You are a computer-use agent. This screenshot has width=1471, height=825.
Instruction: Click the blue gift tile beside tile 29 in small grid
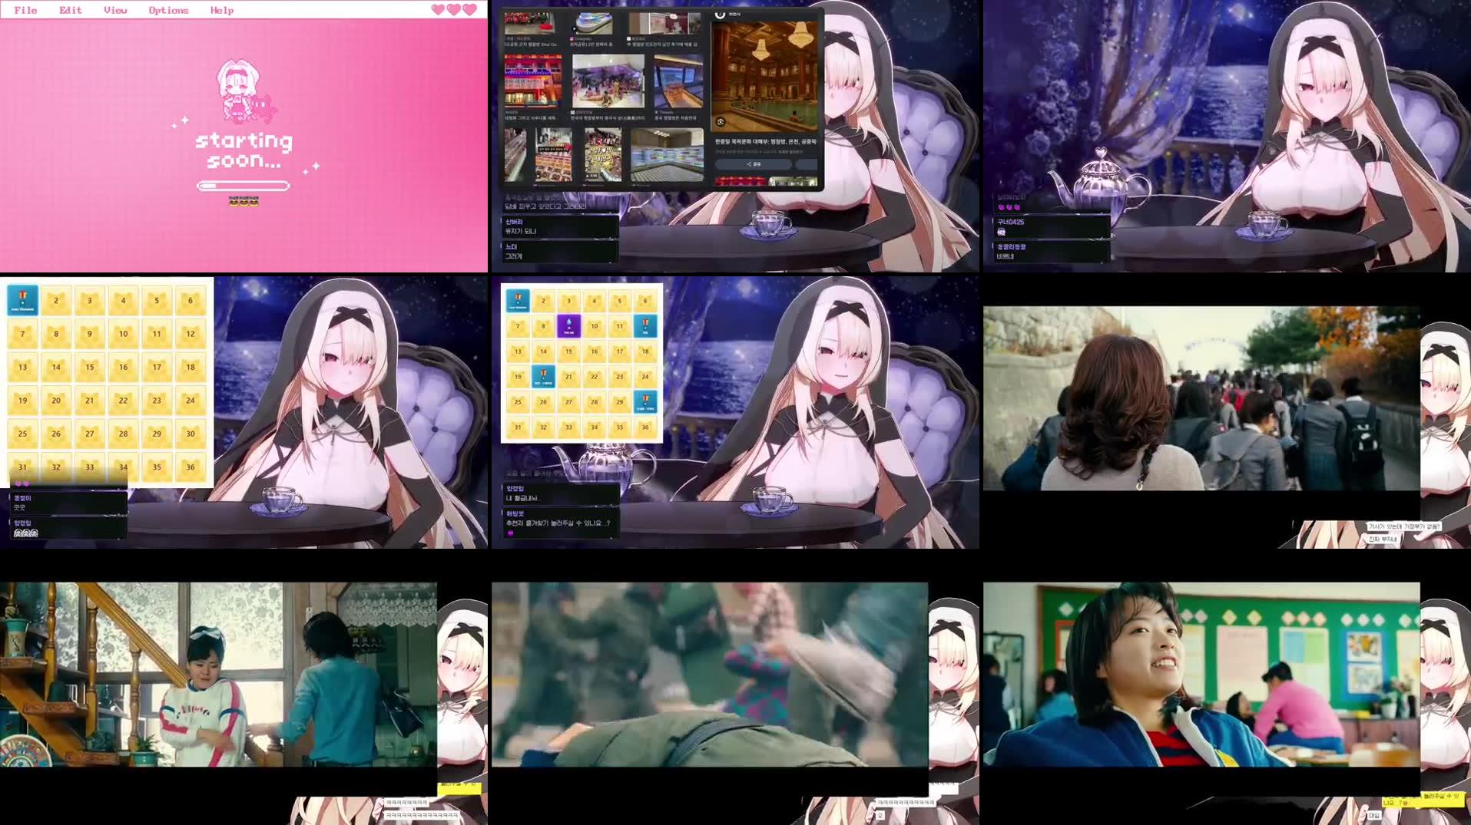click(x=645, y=401)
